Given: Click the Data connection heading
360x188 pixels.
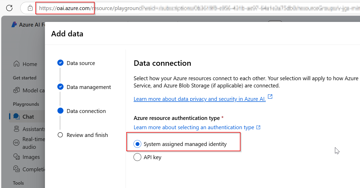Looking at the screenshot, I should pyautogui.click(x=162, y=63).
